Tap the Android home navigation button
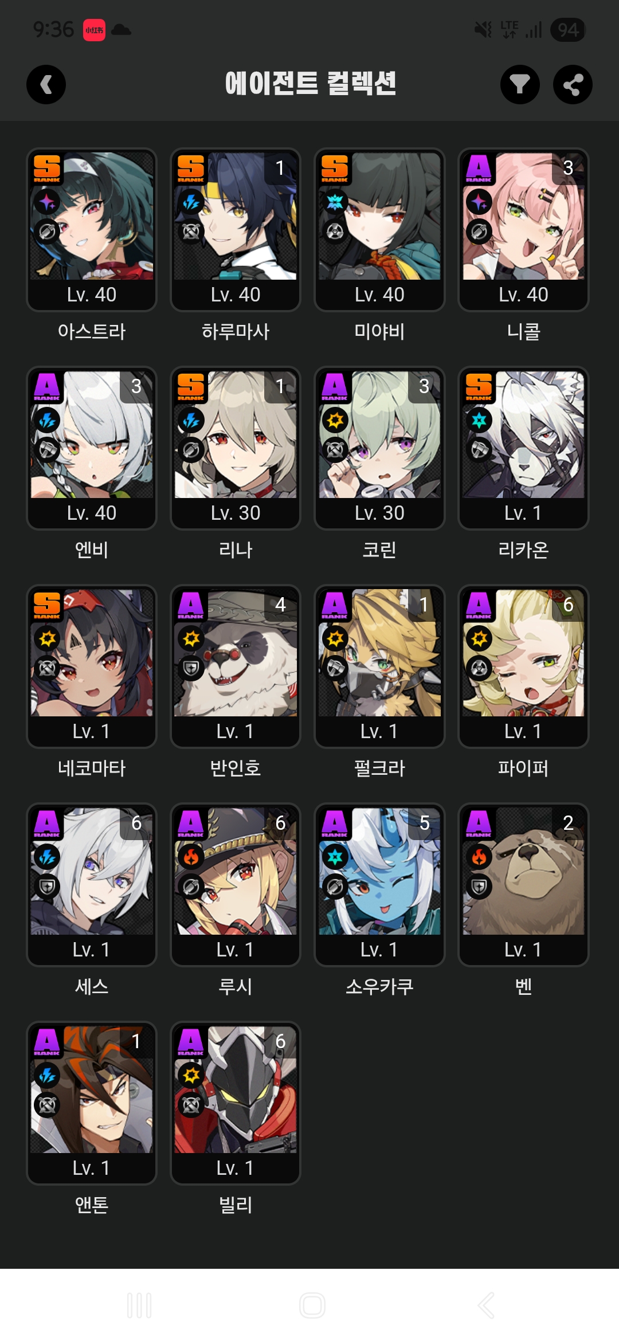The width and height of the screenshot is (619, 1341). pos(312,1305)
